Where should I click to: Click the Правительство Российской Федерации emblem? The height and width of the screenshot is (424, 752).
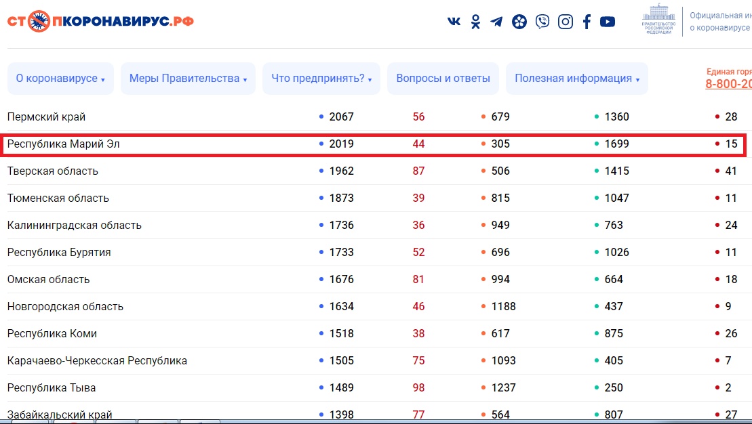(658, 21)
